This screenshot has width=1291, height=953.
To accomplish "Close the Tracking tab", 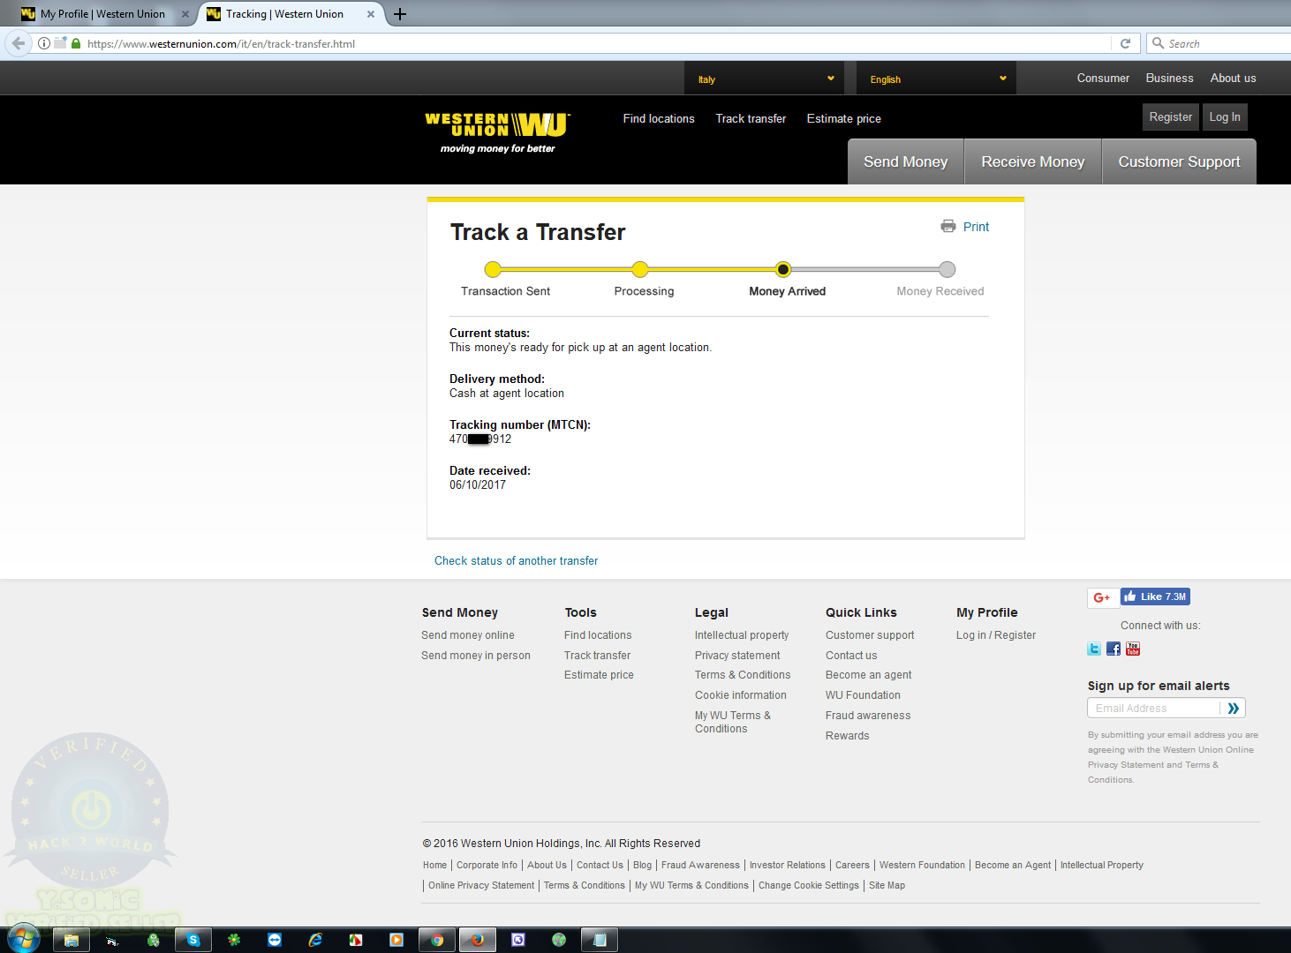I will tap(371, 14).
